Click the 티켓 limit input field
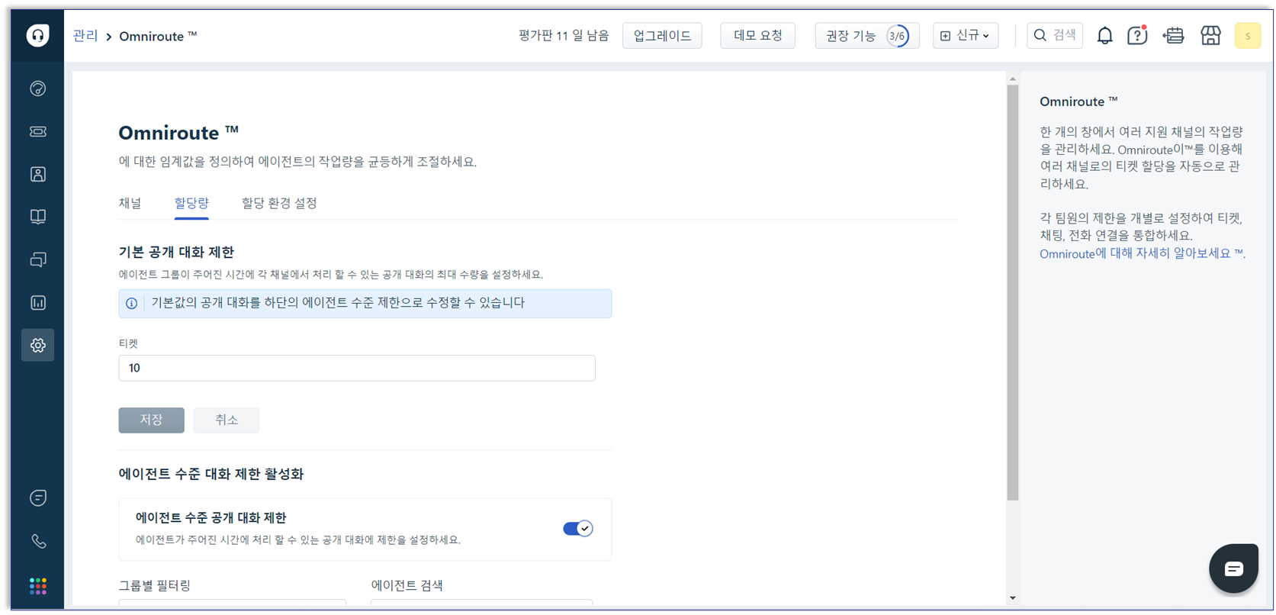Image resolution: width=1276 pixels, height=615 pixels. point(356,368)
